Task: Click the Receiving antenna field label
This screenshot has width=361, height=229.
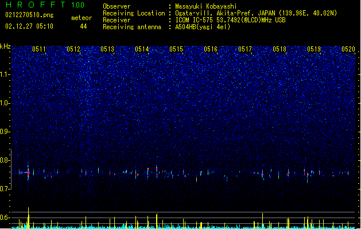Action: click(x=132, y=27)
